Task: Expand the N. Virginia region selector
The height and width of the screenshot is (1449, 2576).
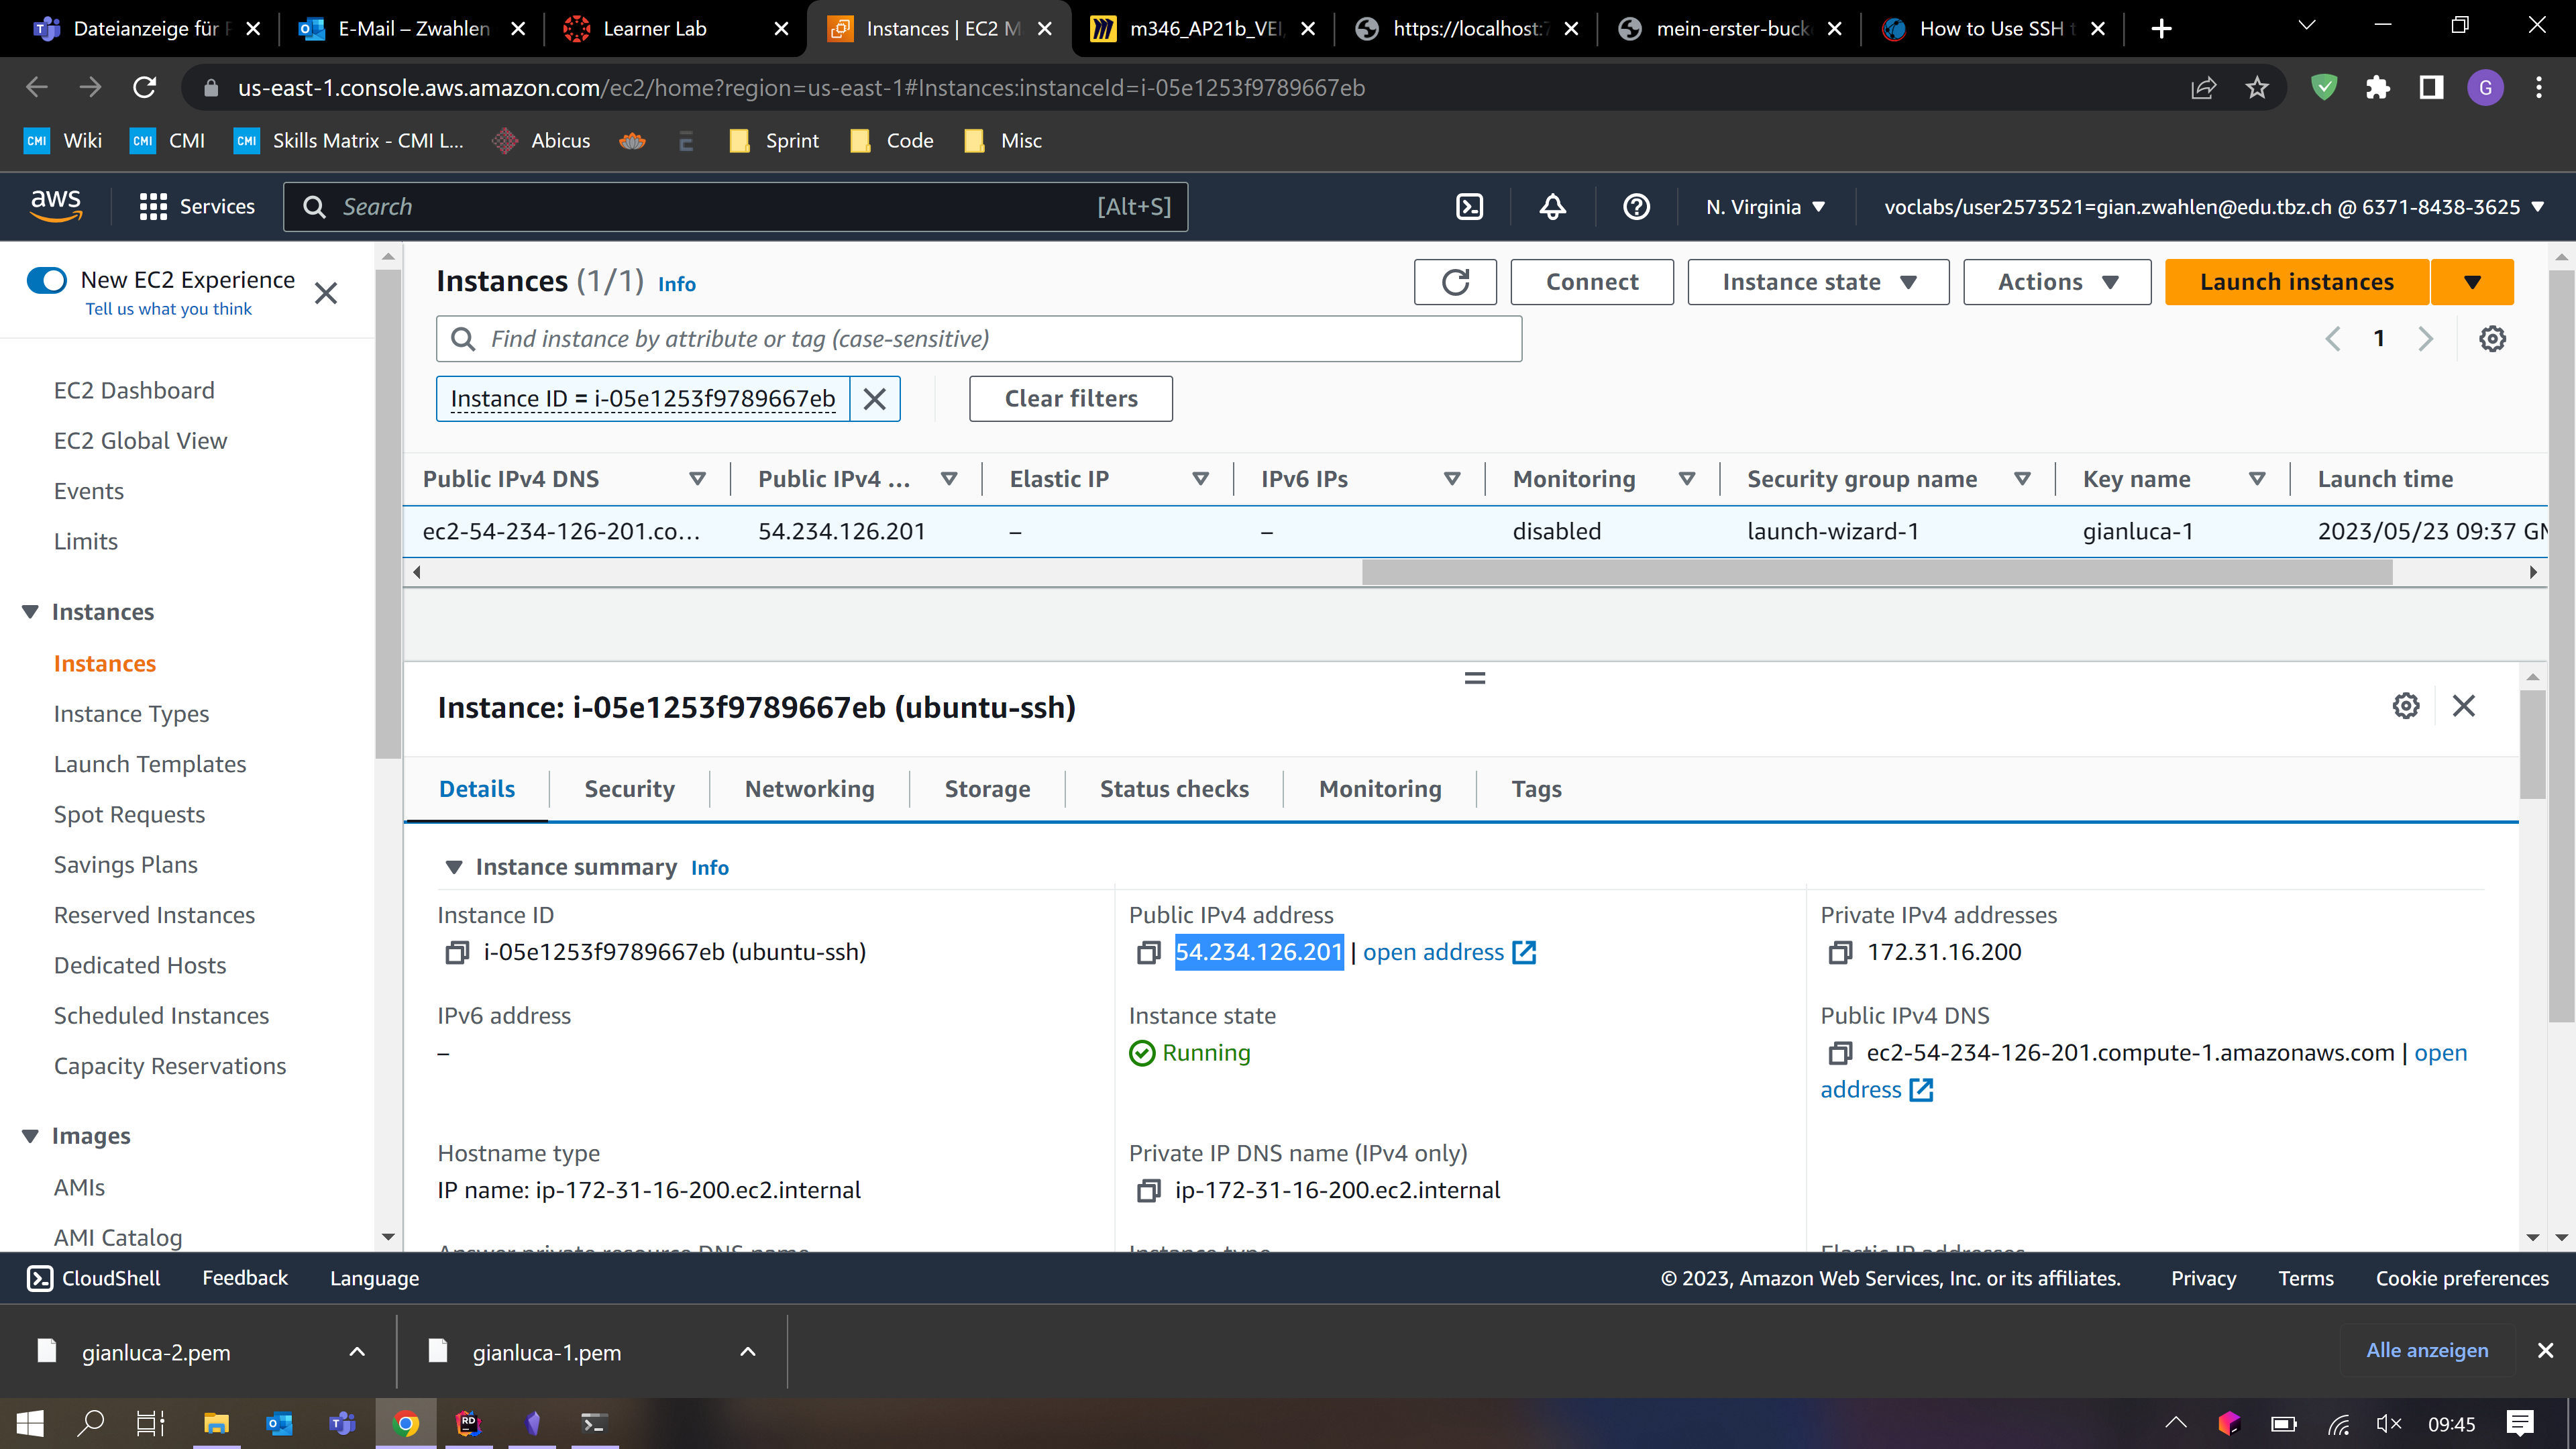Action: 1765,207
